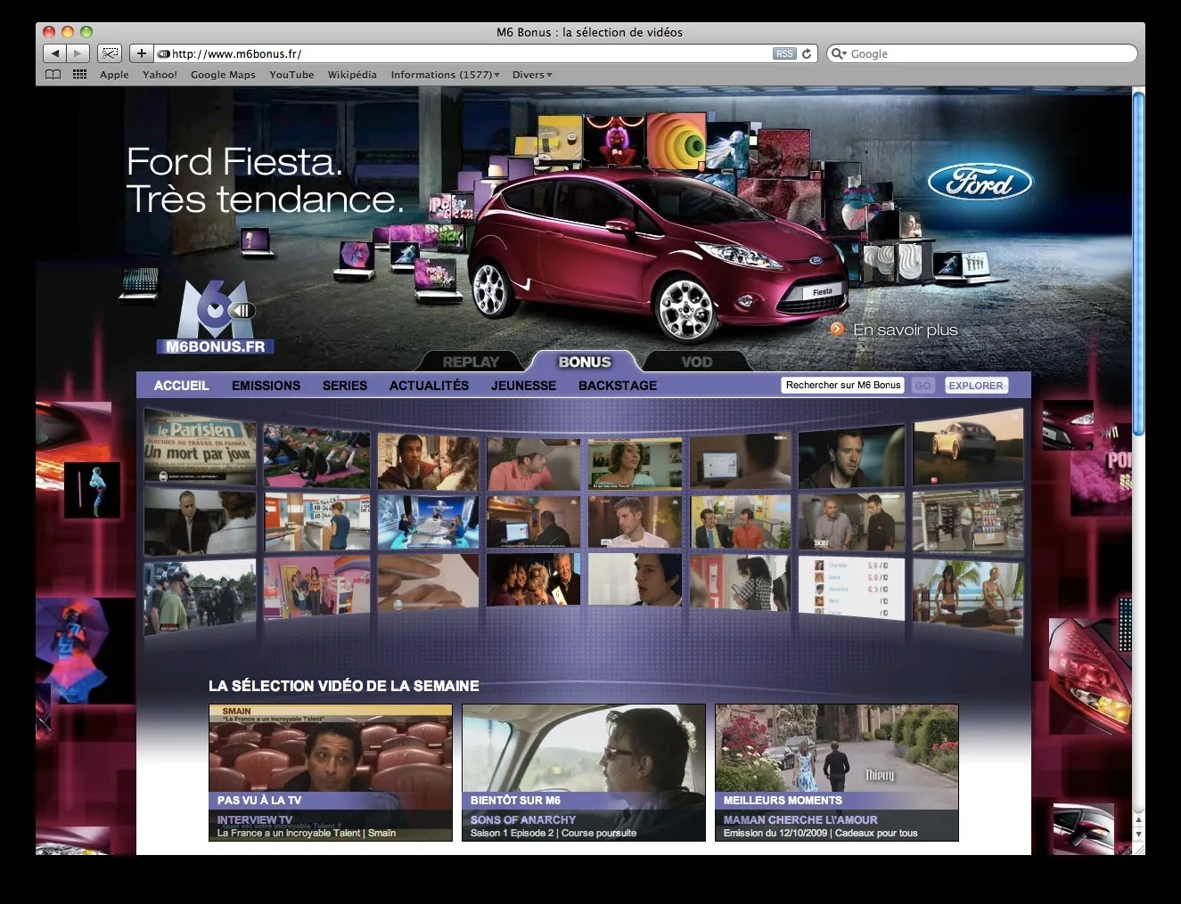Open the Apple bookmark
1181x904 pixels.
114,75
